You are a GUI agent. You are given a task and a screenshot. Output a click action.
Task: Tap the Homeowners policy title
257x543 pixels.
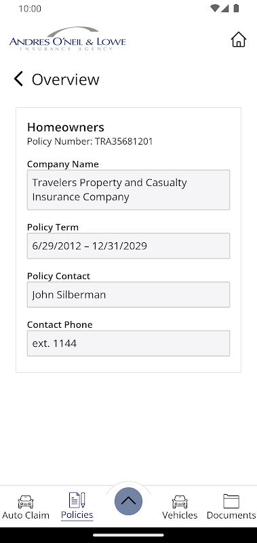tap(66, 127)
